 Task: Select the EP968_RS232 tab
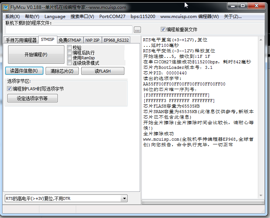point(116,40)
